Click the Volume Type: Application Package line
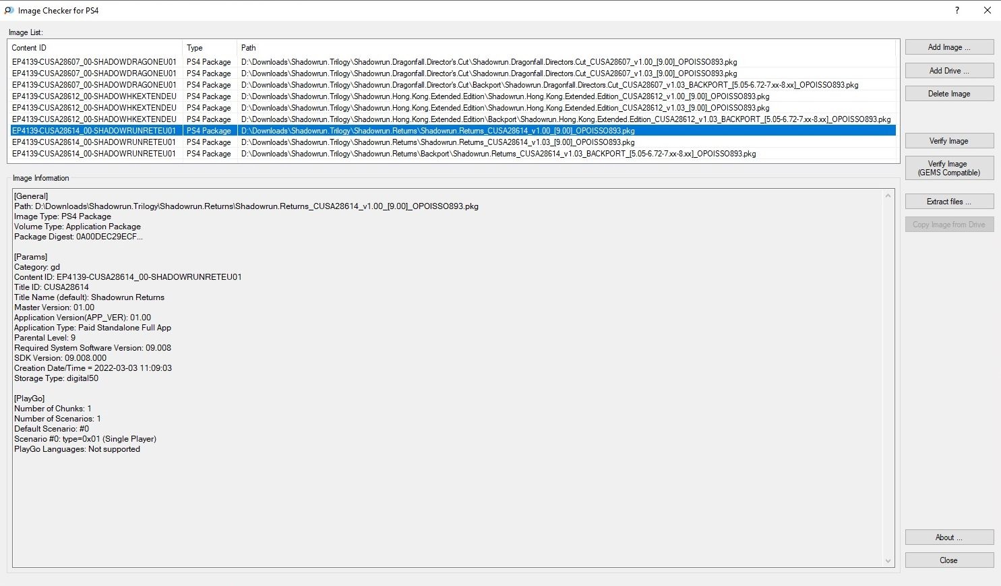Screen dimensions: 1001x586 click(78, 227)
